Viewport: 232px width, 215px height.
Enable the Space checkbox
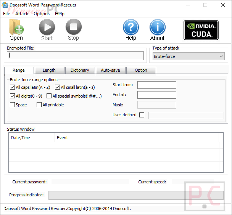click(12, 104)
